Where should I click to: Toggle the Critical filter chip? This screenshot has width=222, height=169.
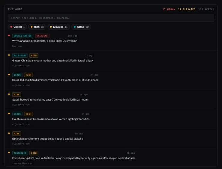coord(17,27)
